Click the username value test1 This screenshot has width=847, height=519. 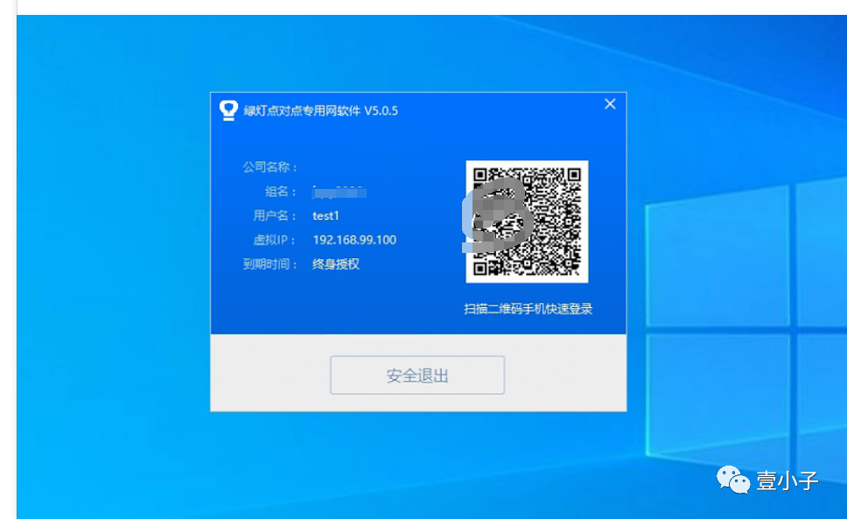click(x=325, y=216)
